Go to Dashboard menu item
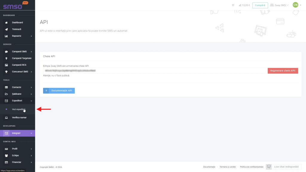Image resolution: width=306 pixels, height=172 pixels. (x=17, y=22)
